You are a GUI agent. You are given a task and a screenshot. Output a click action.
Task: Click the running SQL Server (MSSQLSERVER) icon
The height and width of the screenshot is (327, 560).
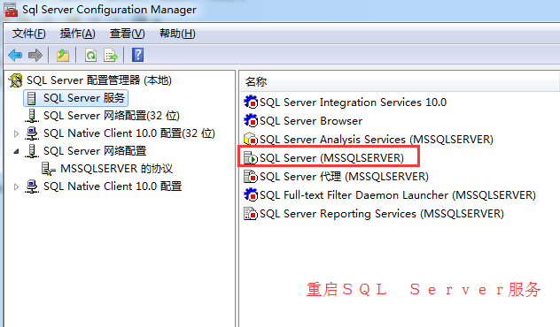(251, 157)
